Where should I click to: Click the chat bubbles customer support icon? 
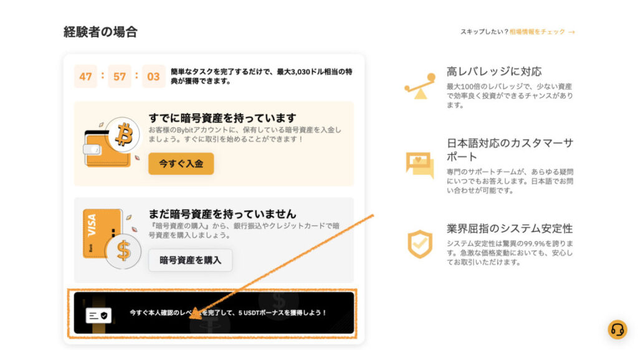pyautogui.click(x=420, y=165)
